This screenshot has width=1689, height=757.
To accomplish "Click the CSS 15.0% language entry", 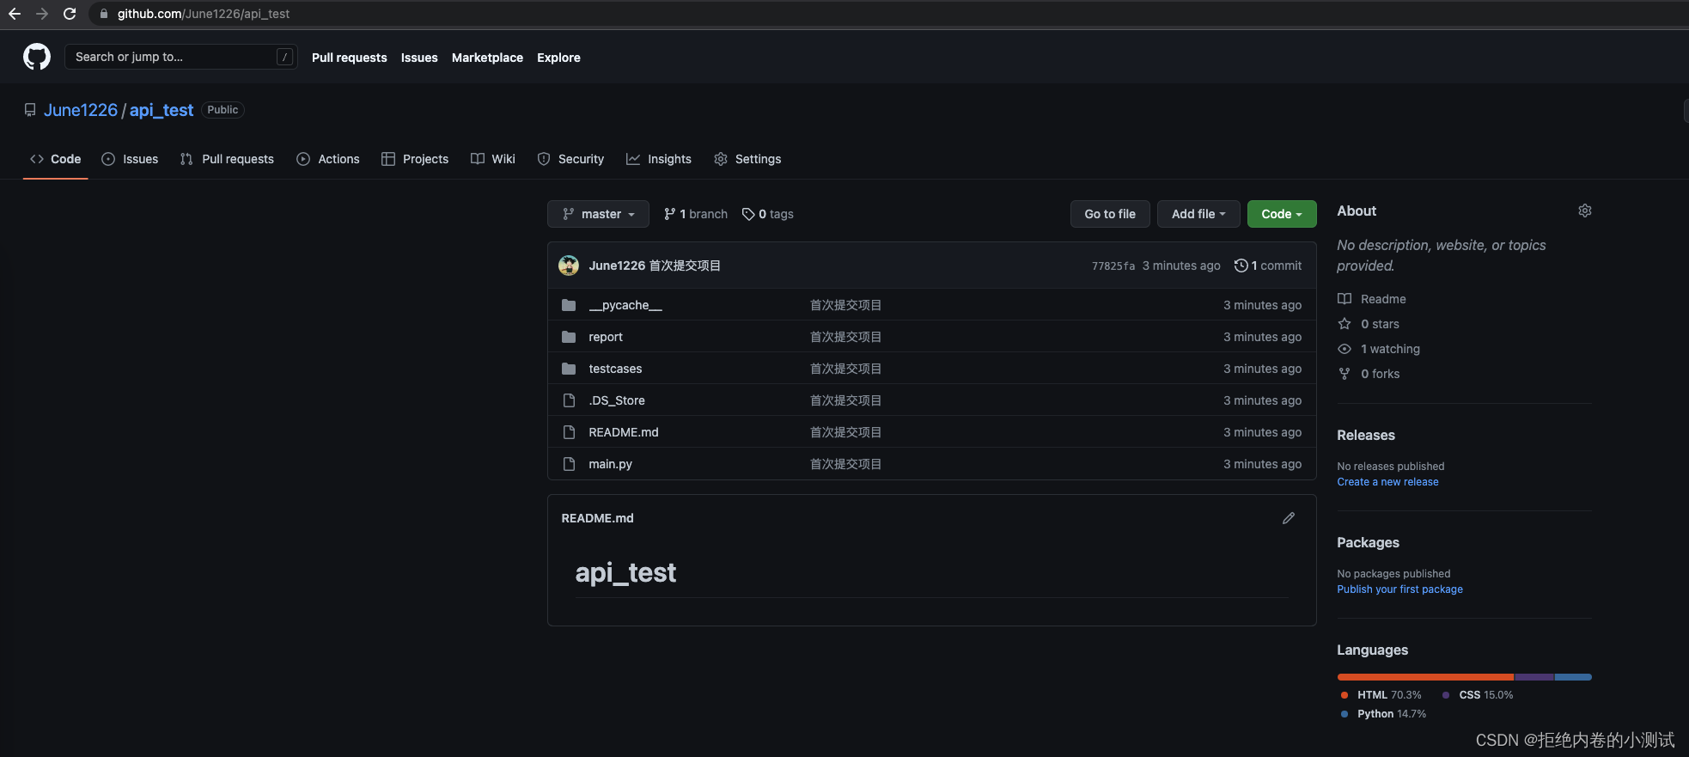I will [1478, 695].
